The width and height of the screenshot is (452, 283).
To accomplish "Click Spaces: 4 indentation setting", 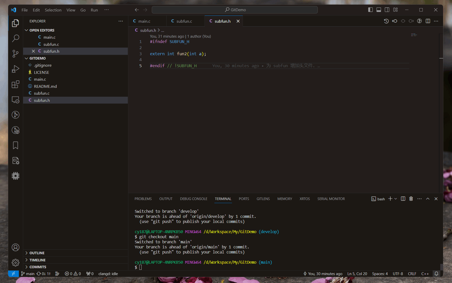I will [x=380, y=274].
